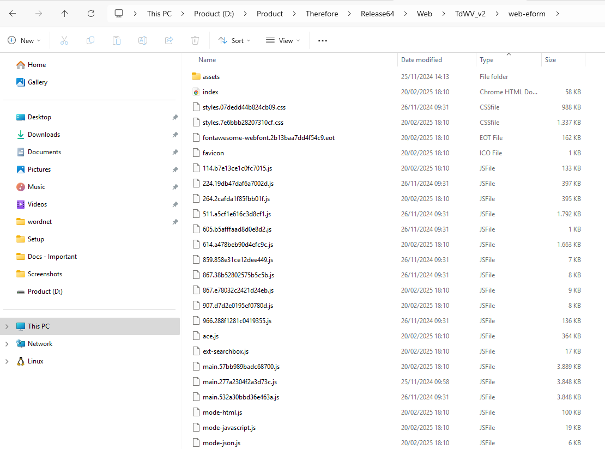Click the Delete icon in the toolbar
Viewport: 605px width, 449px height.
tap(195, 40)
